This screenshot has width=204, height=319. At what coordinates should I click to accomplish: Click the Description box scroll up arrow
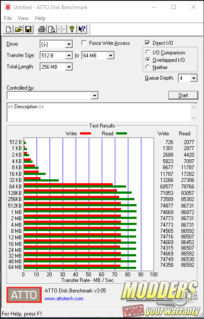click(x=194, y=107)
